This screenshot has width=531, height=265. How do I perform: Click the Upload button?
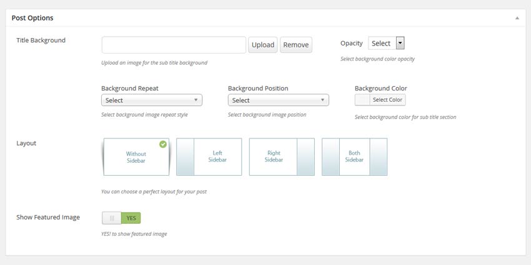pos(263,45)
